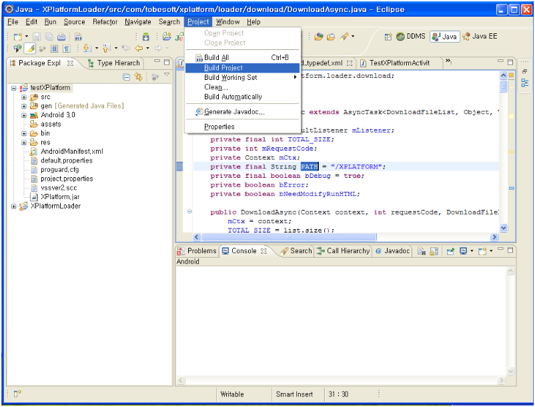This screenshot has height=407, width=535.
Task: Click the Save icon in the toolbar
Action: tap(37, 37)
